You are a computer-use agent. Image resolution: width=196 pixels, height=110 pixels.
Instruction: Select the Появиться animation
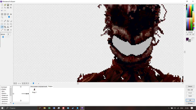5,95
